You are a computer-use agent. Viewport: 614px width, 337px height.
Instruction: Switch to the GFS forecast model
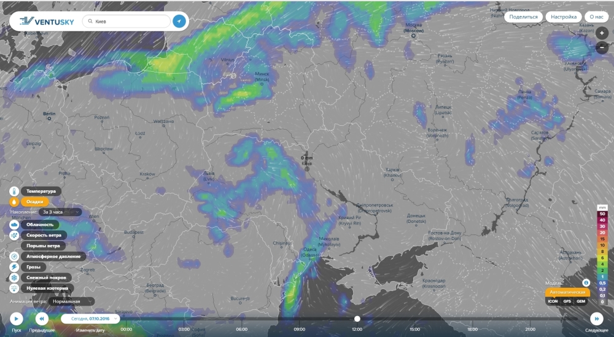tap(567, 301)
